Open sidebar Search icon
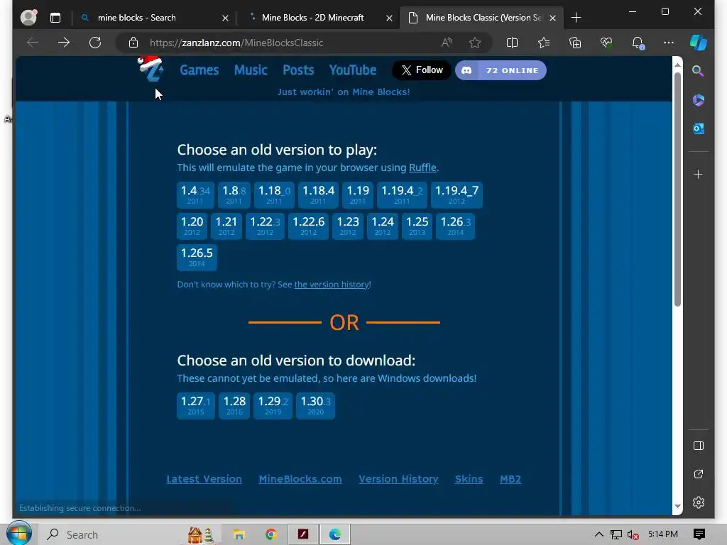This screenshot has height=545, width=727. click(699, 71)
